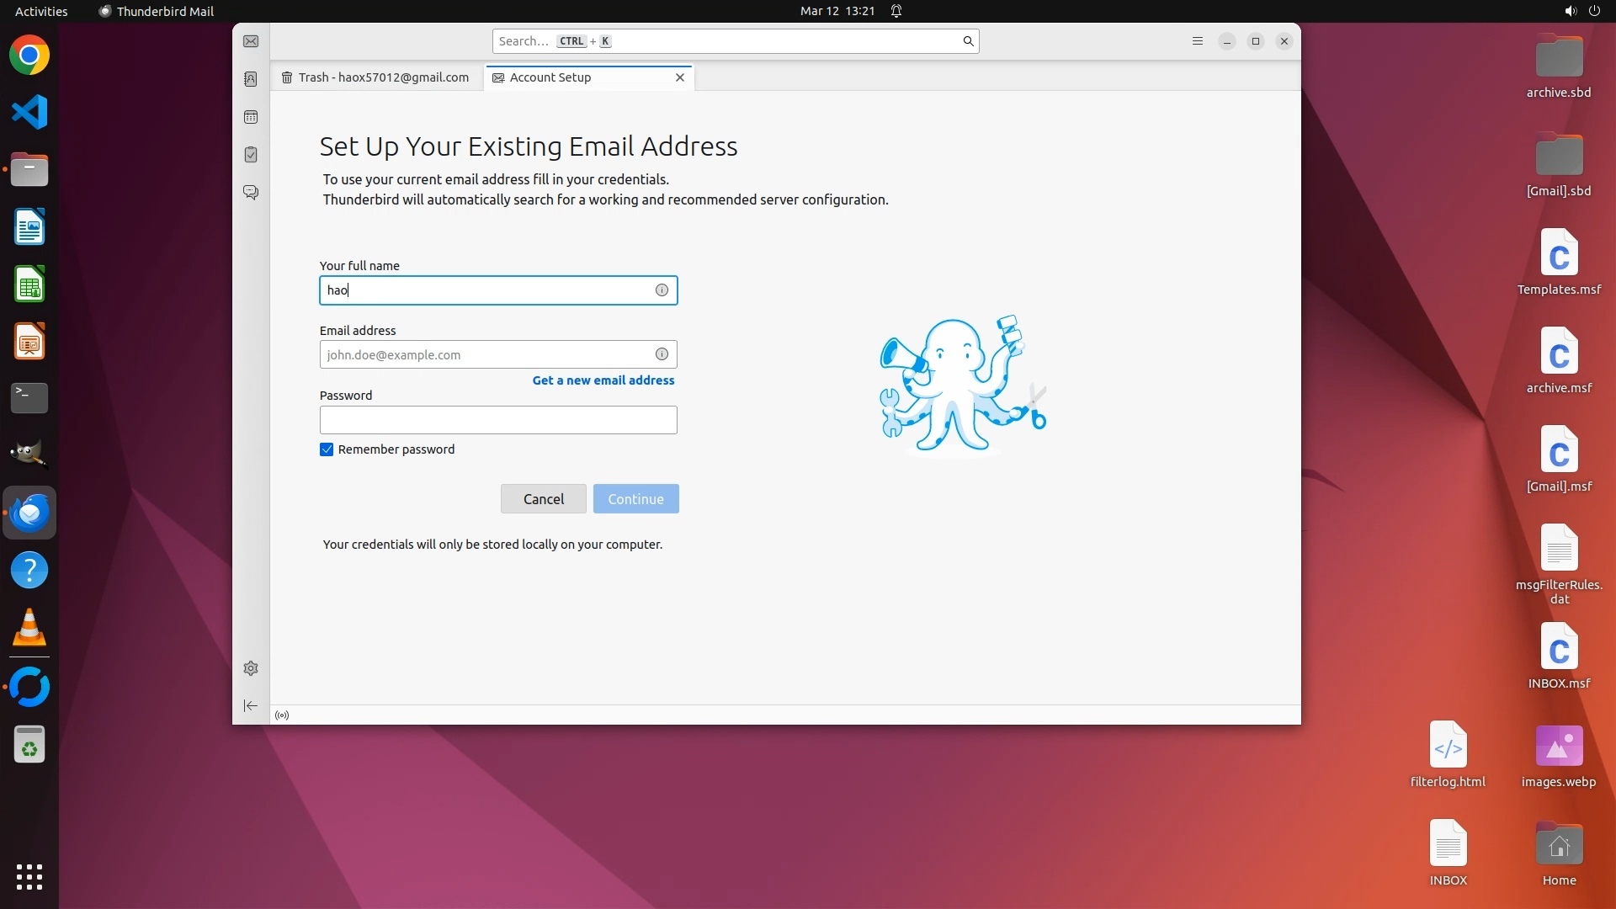Click the Email address input field
This screenshot has height=909, width=1616.
coord(484,354)
